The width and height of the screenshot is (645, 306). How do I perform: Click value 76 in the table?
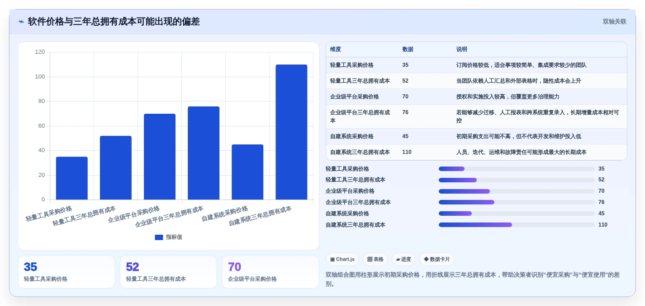[405, 112]
